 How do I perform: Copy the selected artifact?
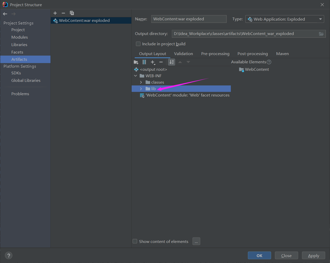[72, 13]
